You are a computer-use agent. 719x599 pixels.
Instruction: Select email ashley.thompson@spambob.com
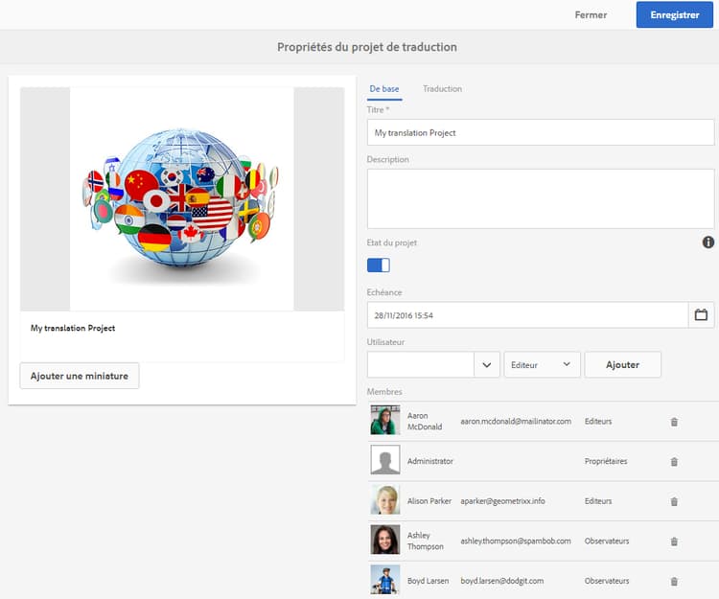[516, 541]
